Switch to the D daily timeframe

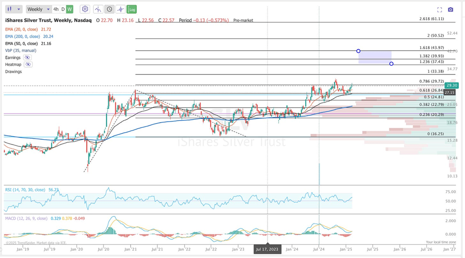click(x=63, y=9)
